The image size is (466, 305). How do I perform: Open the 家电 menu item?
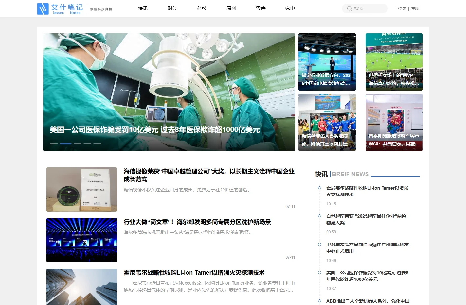click(x=290, y=8)
